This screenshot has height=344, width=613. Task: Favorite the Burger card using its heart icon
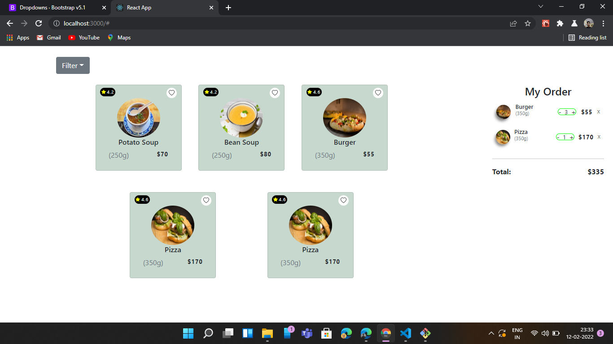tap(378, 93)
